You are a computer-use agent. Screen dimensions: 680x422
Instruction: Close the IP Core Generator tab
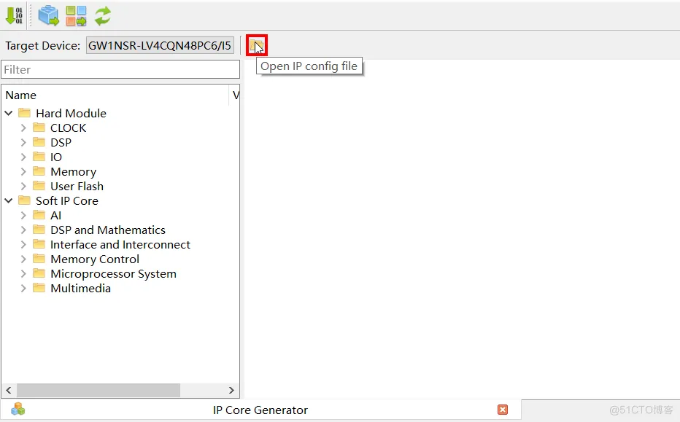[503, 410]
